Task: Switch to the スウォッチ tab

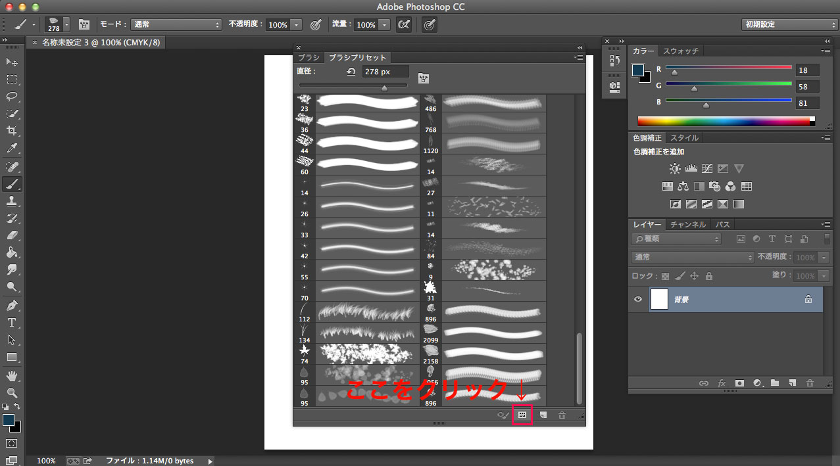Action: [681, 51]
